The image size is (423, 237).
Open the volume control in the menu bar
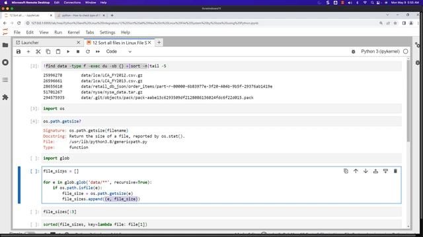tap(350, 3)
